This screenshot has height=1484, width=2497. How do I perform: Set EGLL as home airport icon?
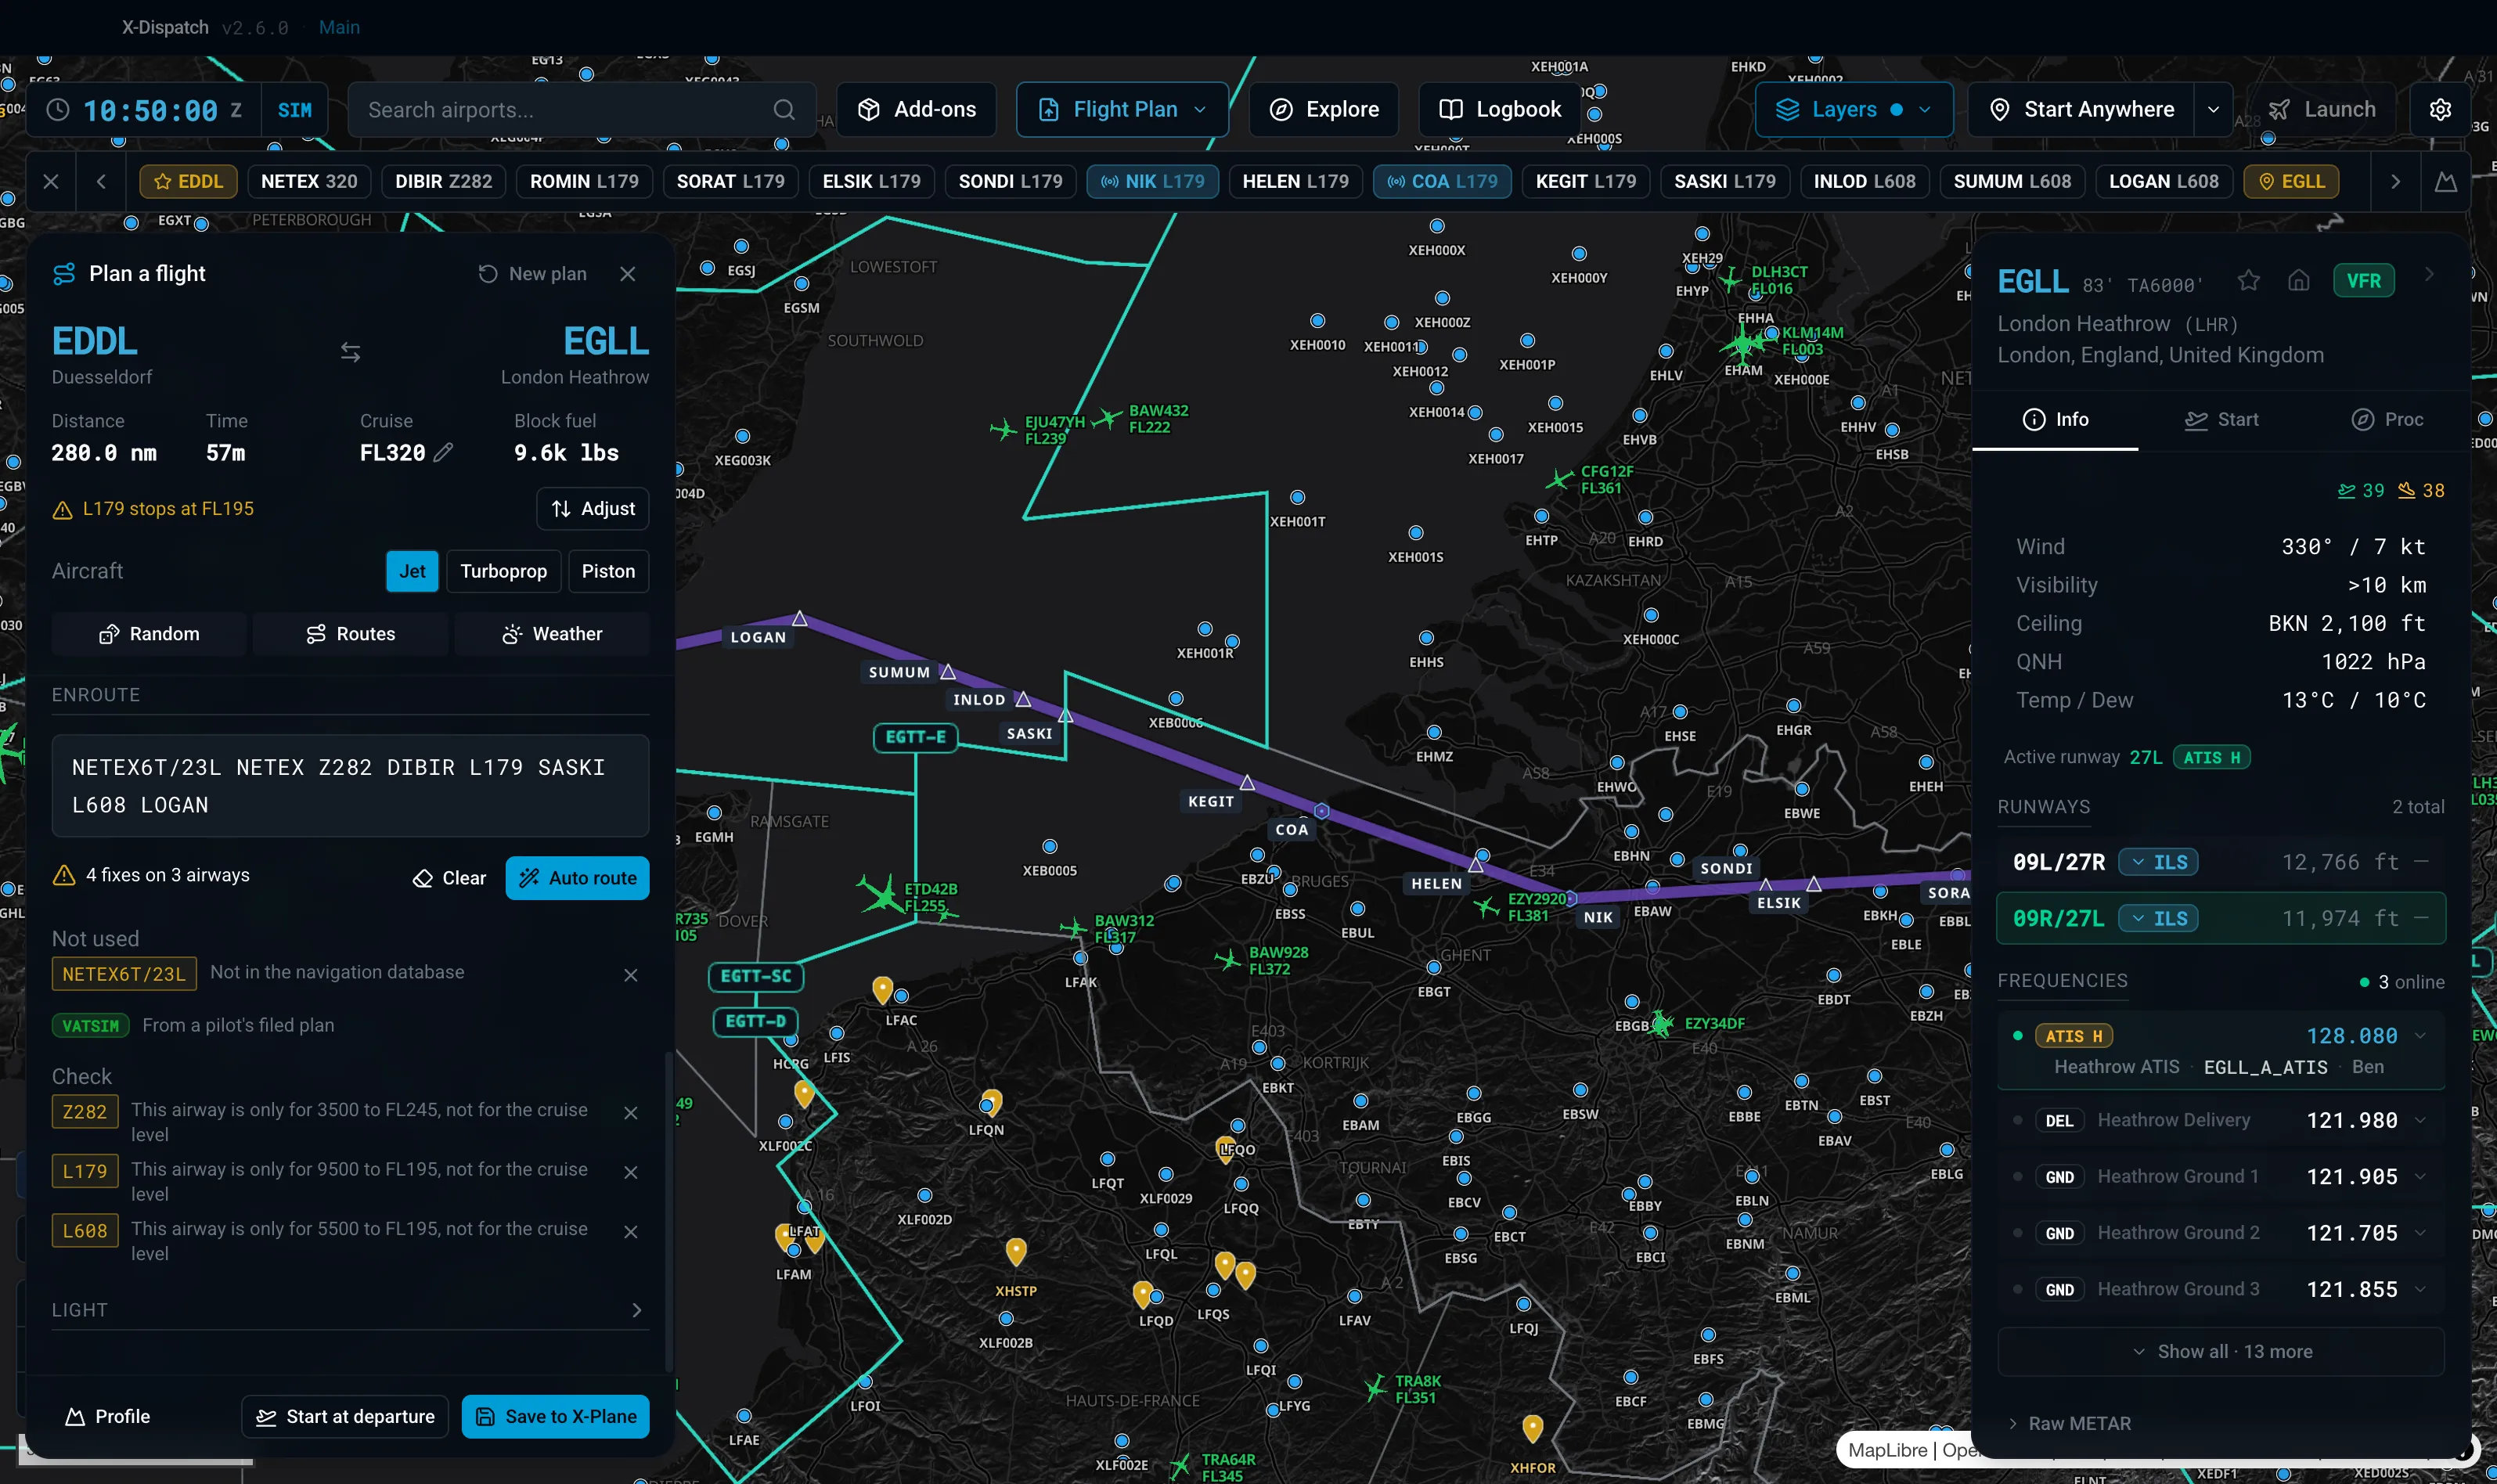click(x=2299, y=281)
